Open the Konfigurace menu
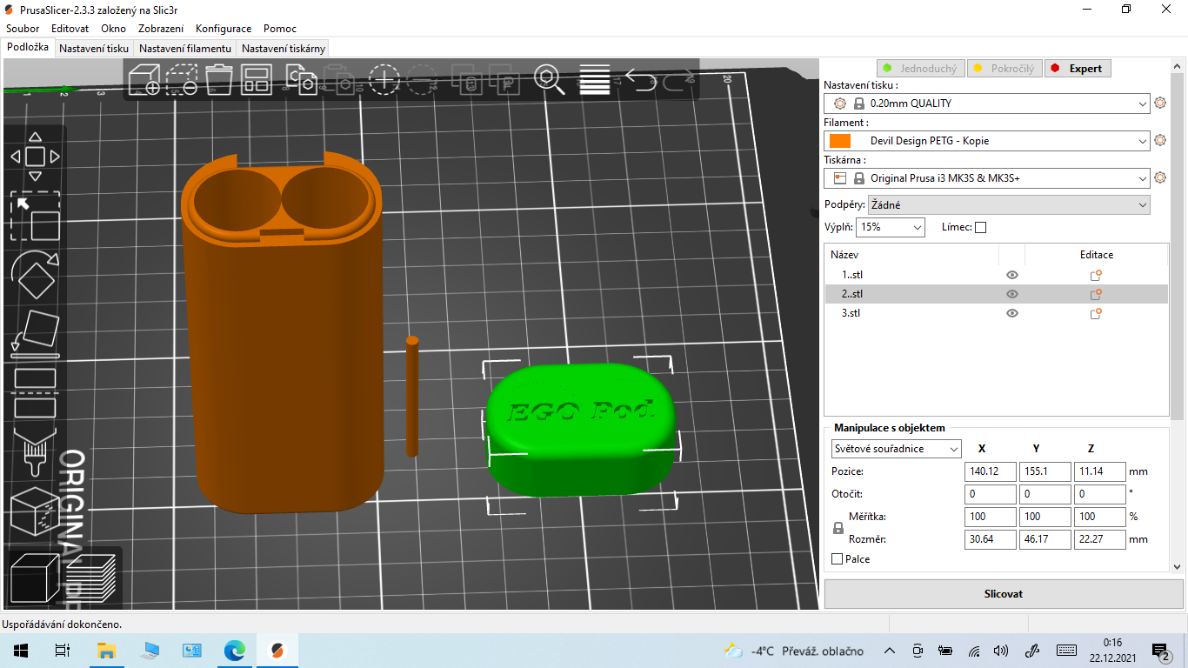This screenshot has height=668, width=1188. (224, 29)
